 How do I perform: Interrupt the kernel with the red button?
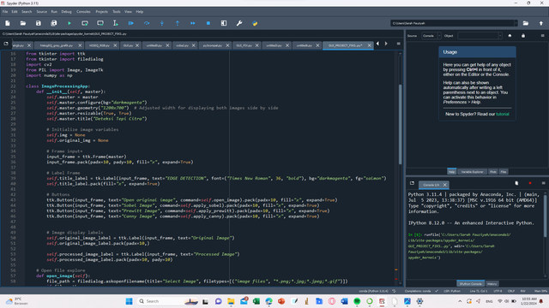click(530, 183)
